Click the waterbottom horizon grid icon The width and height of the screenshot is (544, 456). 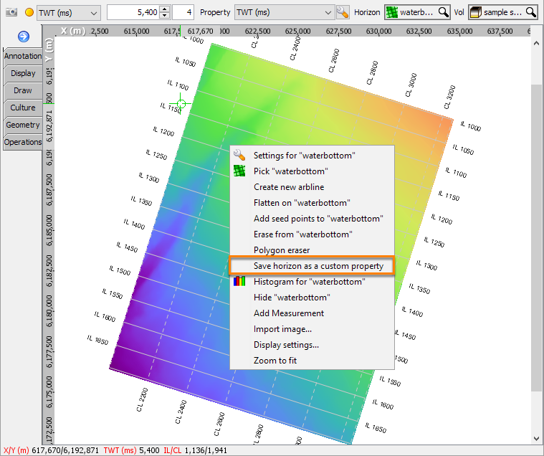click(x=391, y=12)
